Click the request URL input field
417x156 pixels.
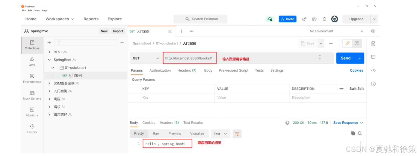click(248, 58)
